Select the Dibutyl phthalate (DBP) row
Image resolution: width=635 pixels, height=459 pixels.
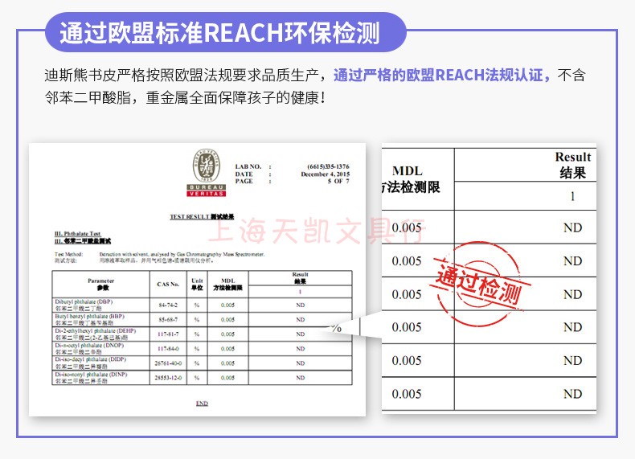[x=202, y=305]
